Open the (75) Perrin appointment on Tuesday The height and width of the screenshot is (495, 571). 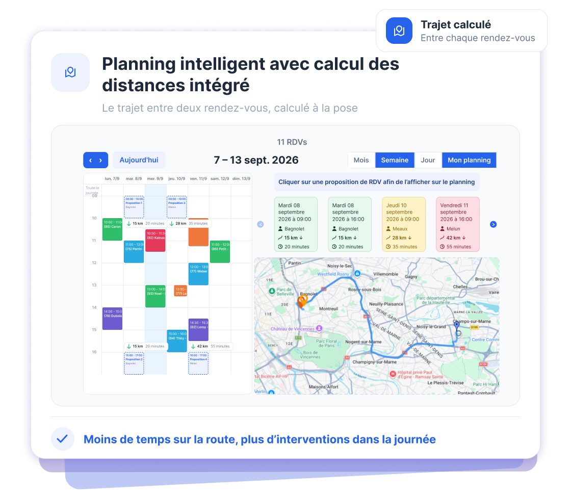click(x=134, y=252)
